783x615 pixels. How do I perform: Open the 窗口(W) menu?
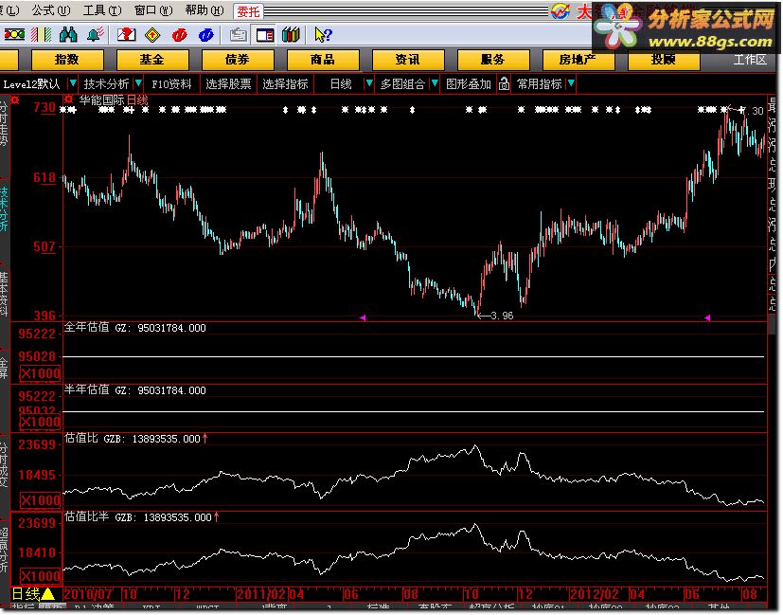coord(152,10)
